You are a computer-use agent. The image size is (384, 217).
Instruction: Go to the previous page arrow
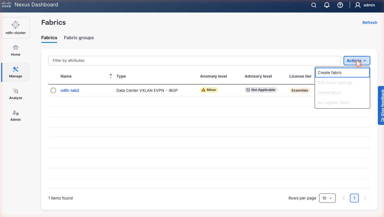click(x=344, y=198)
